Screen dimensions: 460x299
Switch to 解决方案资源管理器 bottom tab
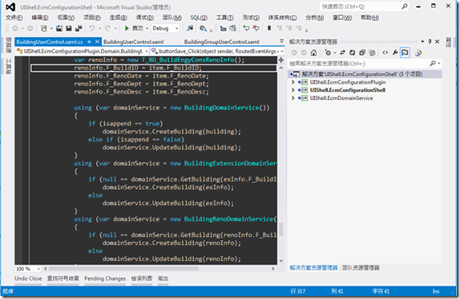pos(313,268)
